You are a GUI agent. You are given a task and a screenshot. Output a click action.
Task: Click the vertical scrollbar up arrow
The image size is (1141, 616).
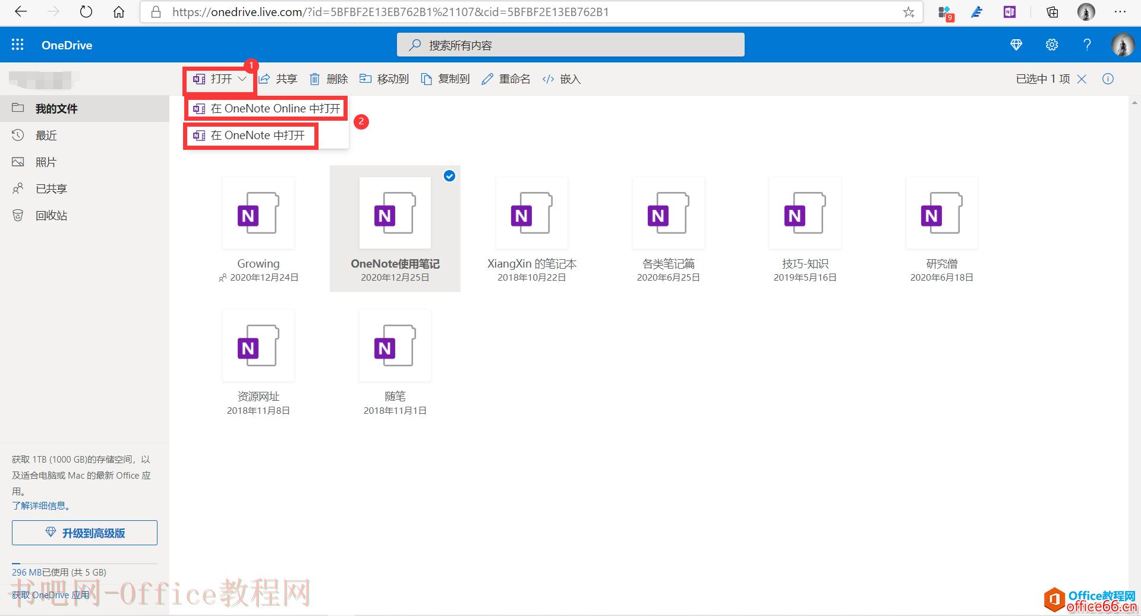pos(1134,102)
